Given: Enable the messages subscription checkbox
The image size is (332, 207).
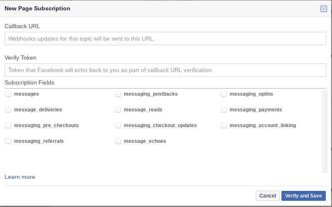Looking at the screenshot, I should (x=8, y=94).
